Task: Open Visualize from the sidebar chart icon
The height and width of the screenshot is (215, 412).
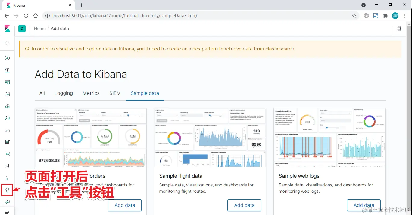Action: click(x=7, y=70)
